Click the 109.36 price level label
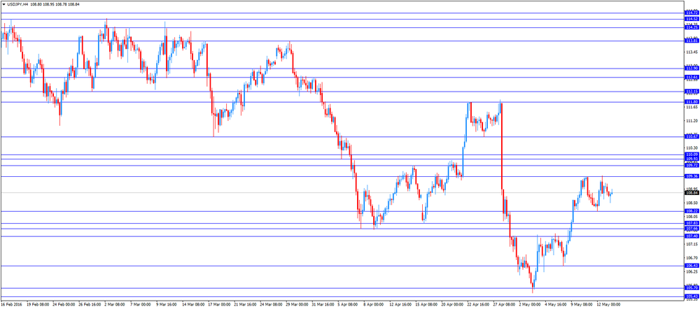Image resolution: width=700 pixels, height=309 pixels. pyautogui.click(x=692, y=177)
